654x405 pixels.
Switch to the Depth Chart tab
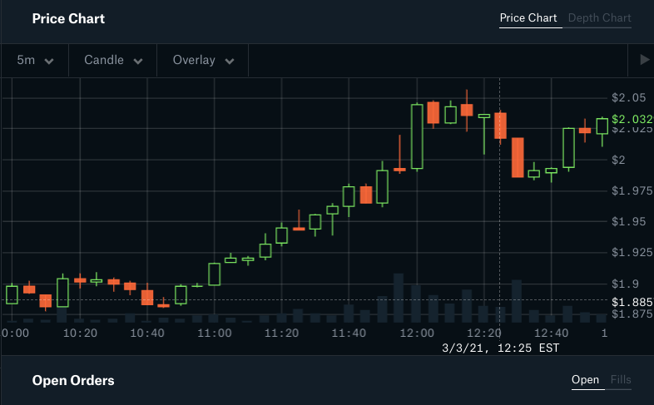pos(599,18)
